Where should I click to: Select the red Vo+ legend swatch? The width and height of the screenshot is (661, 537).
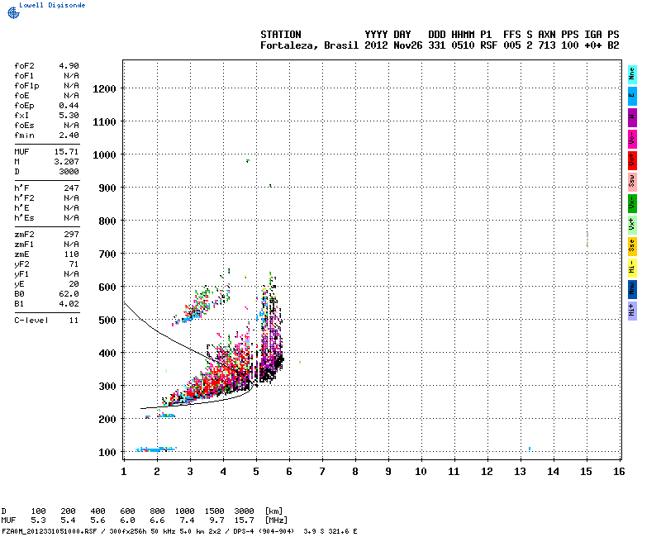(x=632, y=160)
